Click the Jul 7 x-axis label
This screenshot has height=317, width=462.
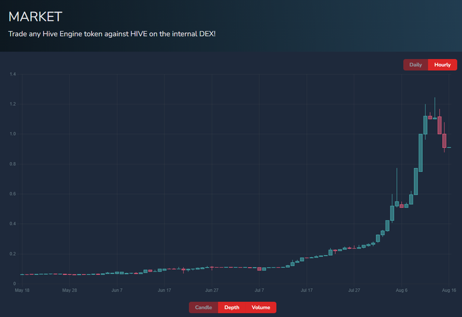(x=259, y=290)
